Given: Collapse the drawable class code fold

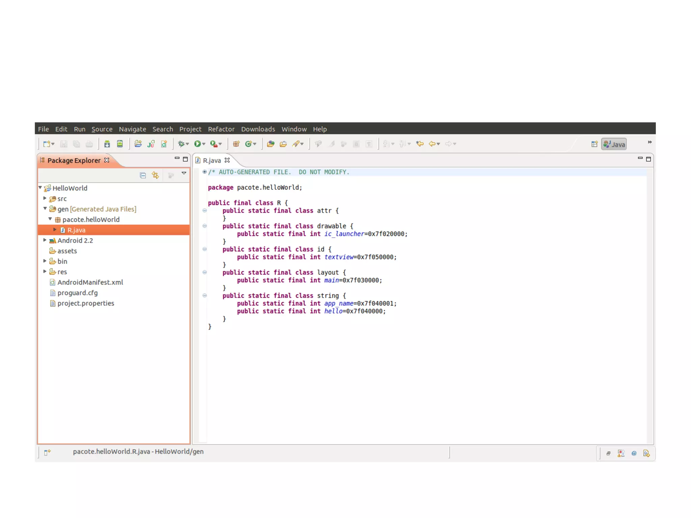Looking at the screenshot, I should (x=204, y=226).
